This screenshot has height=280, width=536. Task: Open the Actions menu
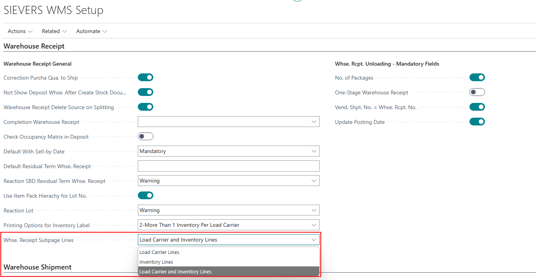[x=20, y=31]
